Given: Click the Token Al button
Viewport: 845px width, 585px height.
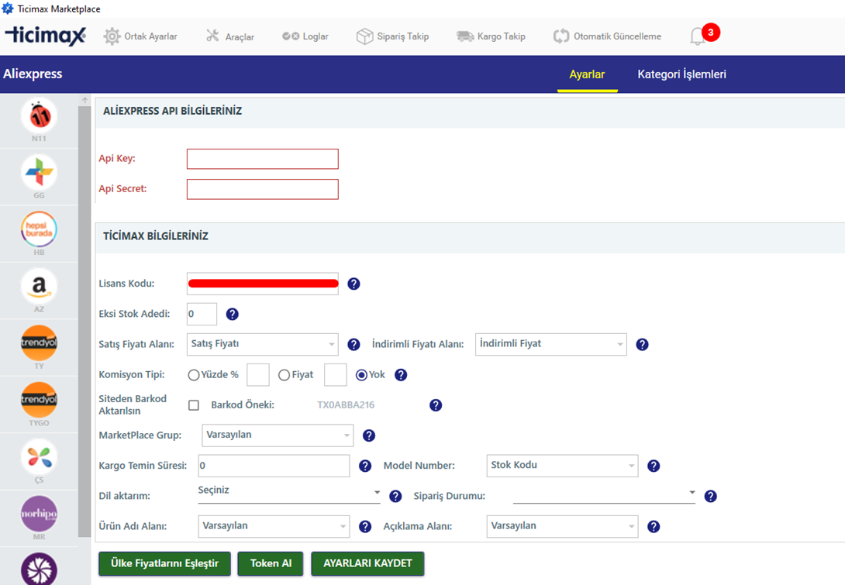Looking at the screenshot, I should 271,563.
